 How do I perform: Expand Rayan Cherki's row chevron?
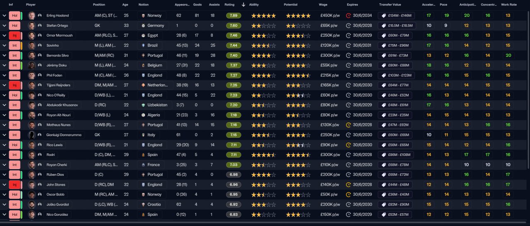click(4, 165)
